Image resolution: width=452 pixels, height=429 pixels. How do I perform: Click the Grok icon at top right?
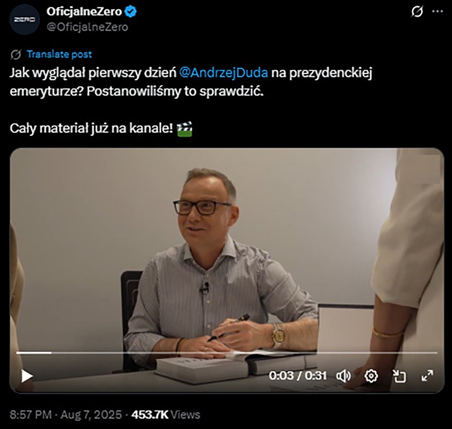pyautogui.click(x=417, y=11)
